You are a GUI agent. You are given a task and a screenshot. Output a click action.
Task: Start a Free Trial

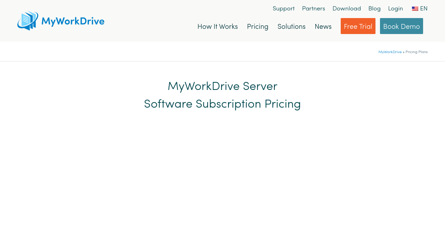click(358, 26)
